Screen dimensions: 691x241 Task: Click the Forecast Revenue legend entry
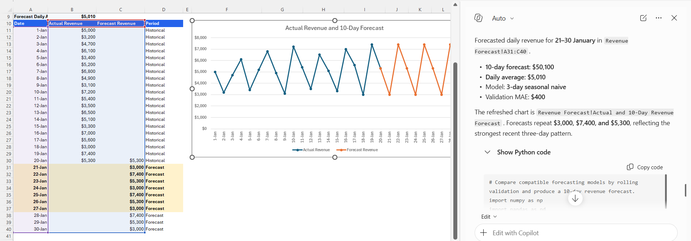357,150
